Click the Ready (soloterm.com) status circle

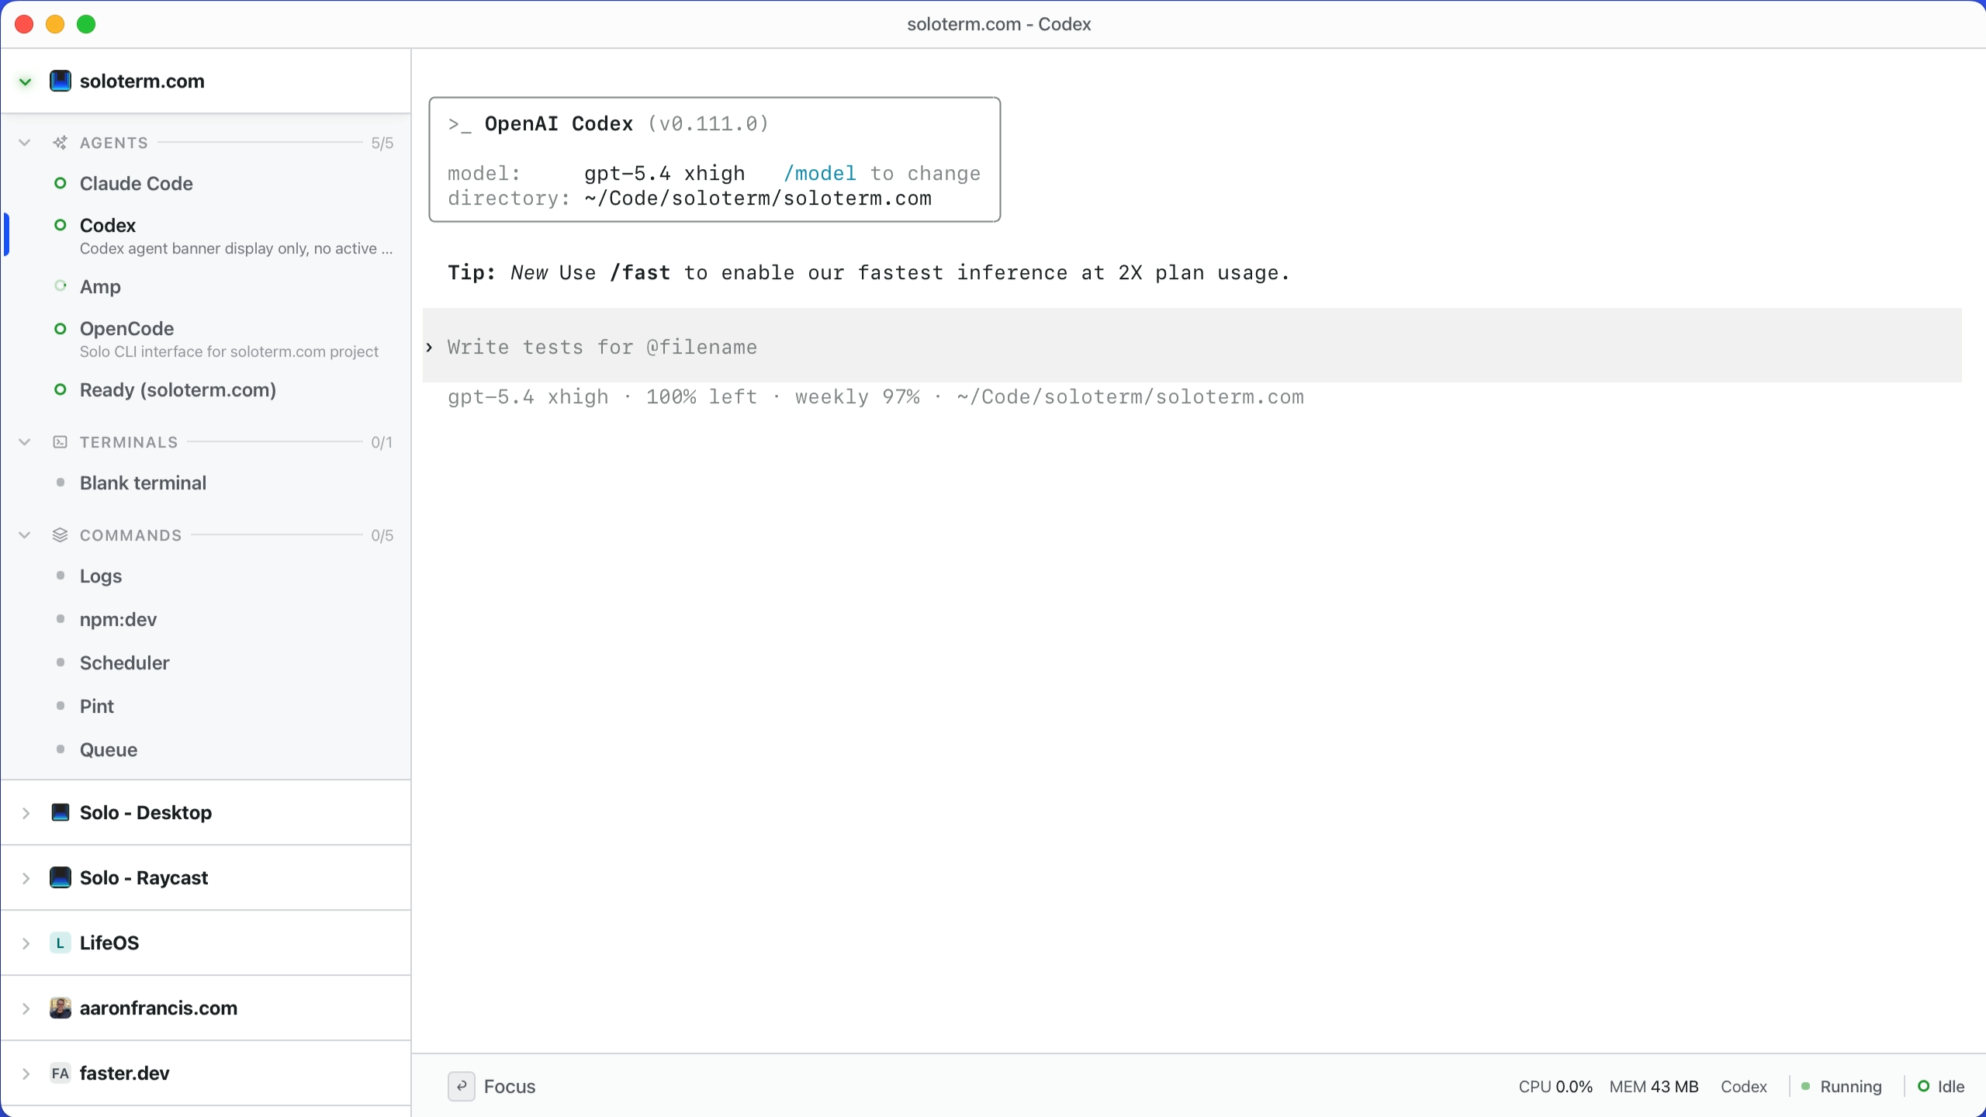point(60,389)
